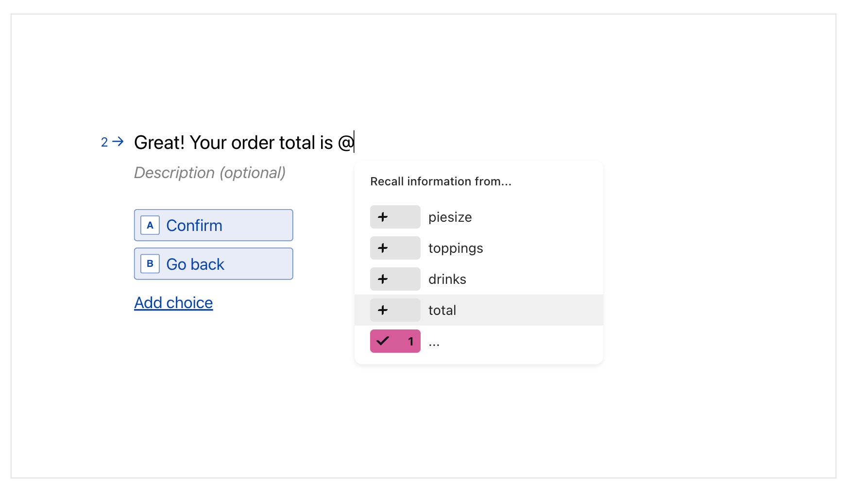This screenshot has width=850, height=492.
Task: Click the 'Recall information from...' header
Action: 441,181
